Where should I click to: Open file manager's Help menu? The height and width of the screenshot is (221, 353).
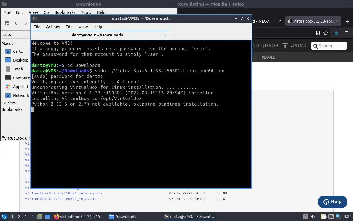point(101,12)
